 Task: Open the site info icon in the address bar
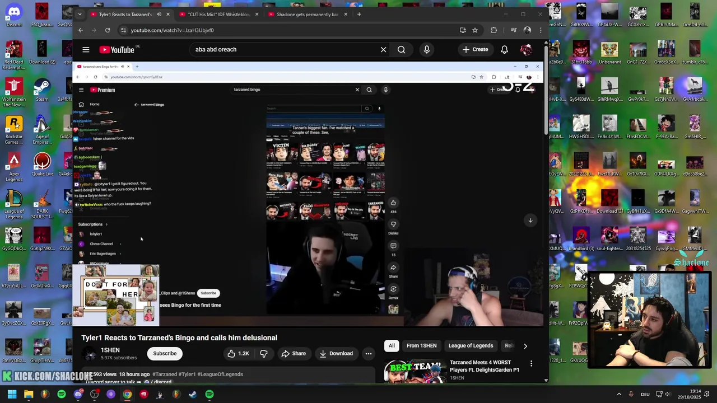coord(123,30)
